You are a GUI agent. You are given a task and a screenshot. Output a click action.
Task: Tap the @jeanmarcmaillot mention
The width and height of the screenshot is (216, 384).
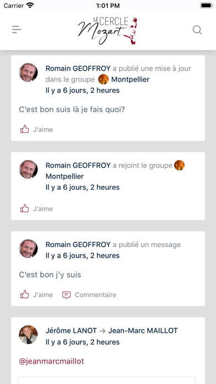click(51, 361)
